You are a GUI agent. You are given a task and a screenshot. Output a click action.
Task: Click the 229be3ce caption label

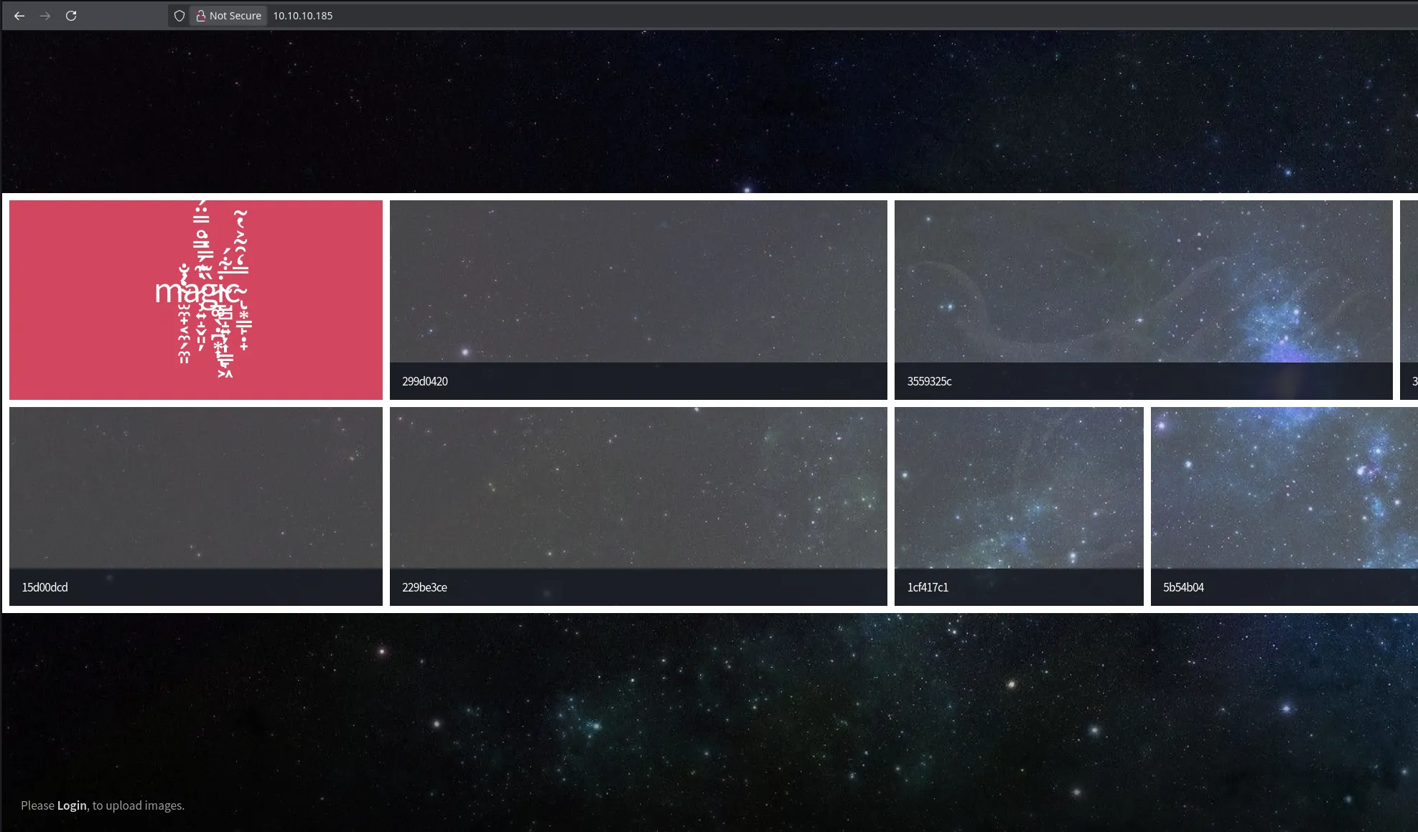point(424,587)
